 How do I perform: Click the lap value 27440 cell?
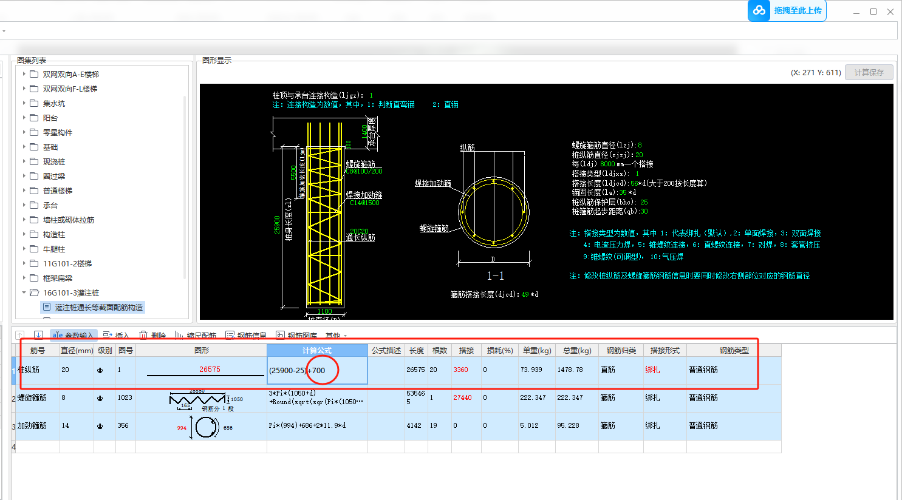[466, 398]
